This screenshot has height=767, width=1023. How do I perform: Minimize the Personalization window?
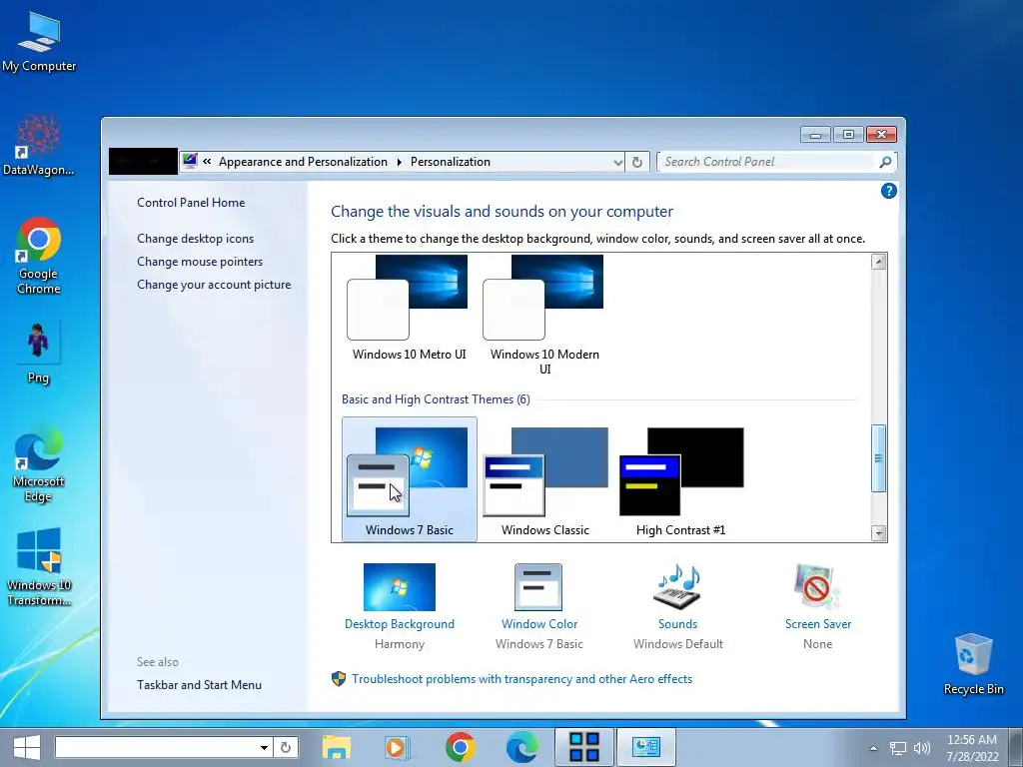815,135
